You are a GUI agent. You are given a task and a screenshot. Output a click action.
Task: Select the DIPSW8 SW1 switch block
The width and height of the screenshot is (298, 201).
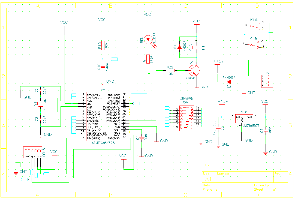pyautogui.click(x=186, y=117)
